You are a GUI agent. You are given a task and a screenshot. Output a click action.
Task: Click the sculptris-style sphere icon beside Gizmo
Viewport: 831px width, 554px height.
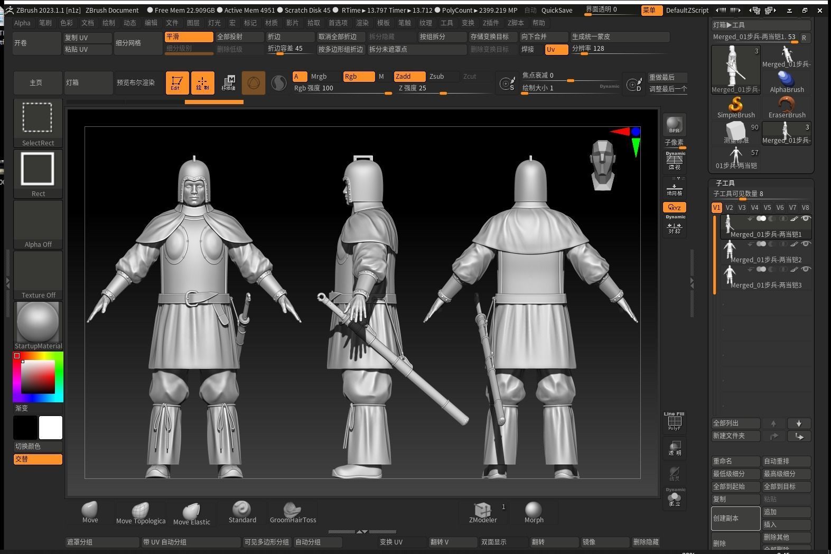pos(278,83)
